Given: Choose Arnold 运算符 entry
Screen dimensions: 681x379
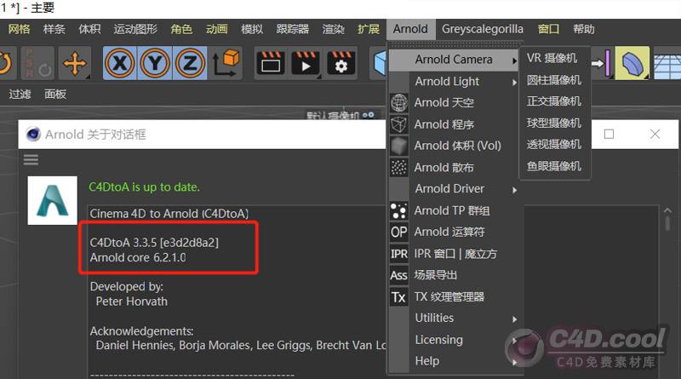Looking at the screenshot, I should 449,233.
